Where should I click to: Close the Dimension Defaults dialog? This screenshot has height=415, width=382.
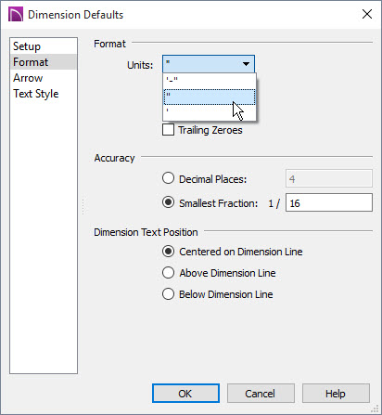pyautogui.click(x=367, y=14)
